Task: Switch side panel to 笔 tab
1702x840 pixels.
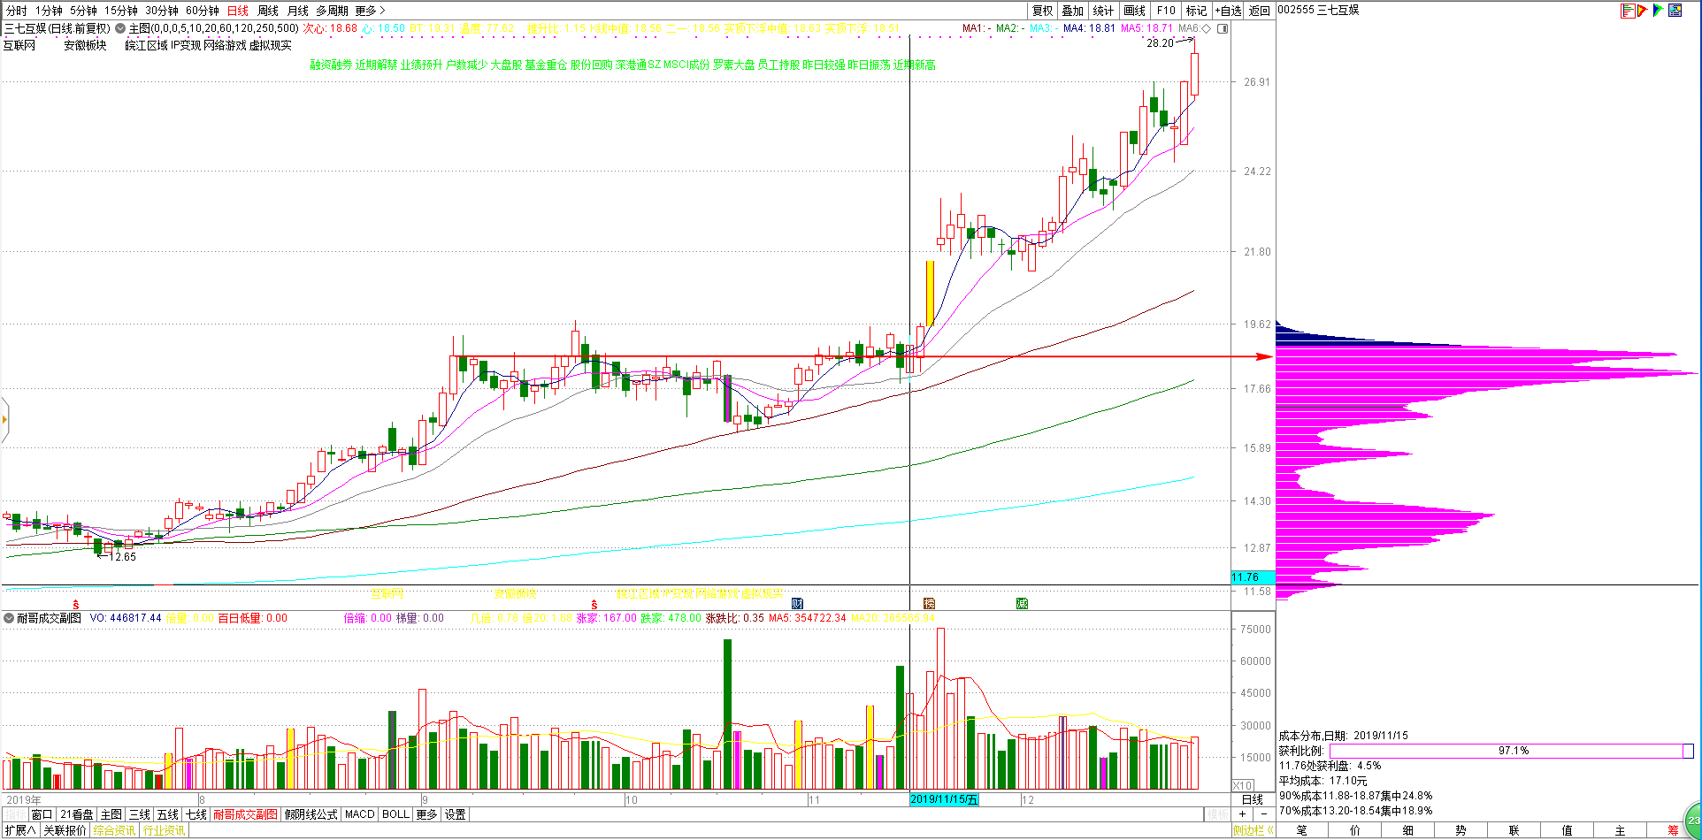Action: [x=1302, y=830]
